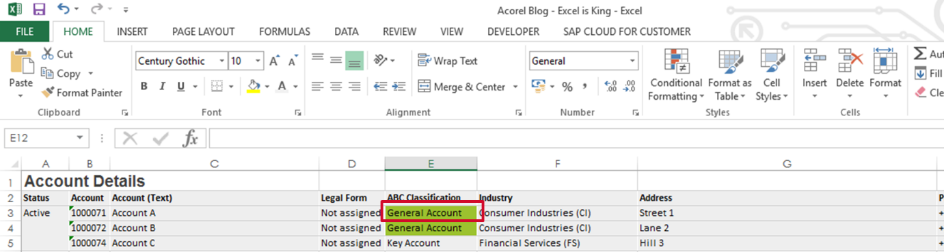Screen dimensions: 944x252
Task: Select the Street 1 address cell
Action: [x=787, y=213]
